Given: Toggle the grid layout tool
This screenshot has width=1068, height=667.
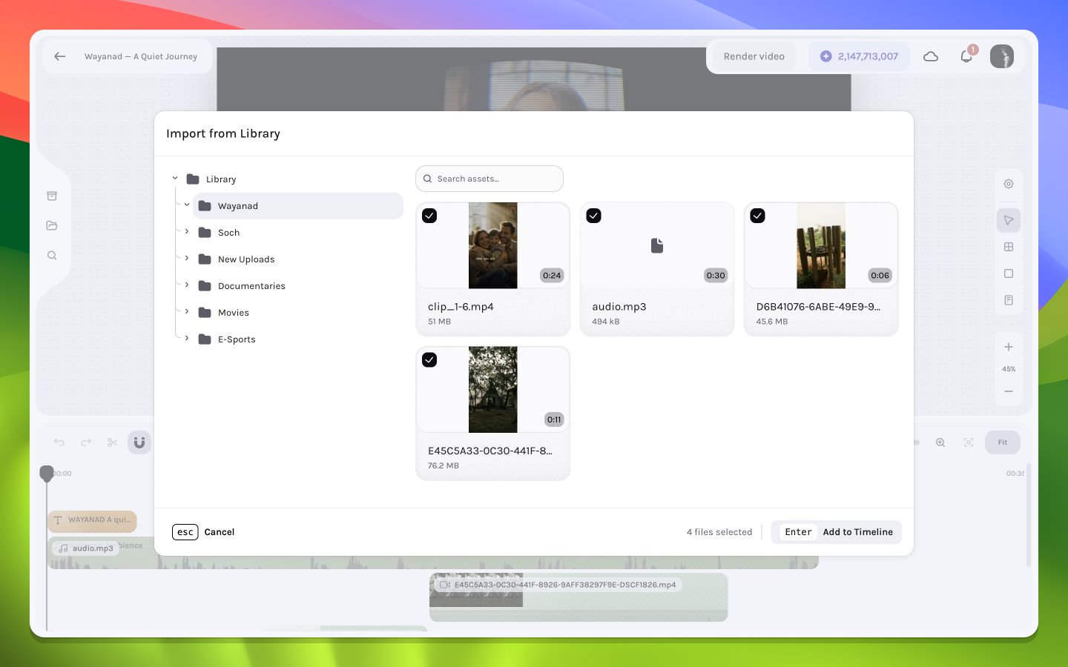Looking at the screenshot, I should coord(1009,247).
